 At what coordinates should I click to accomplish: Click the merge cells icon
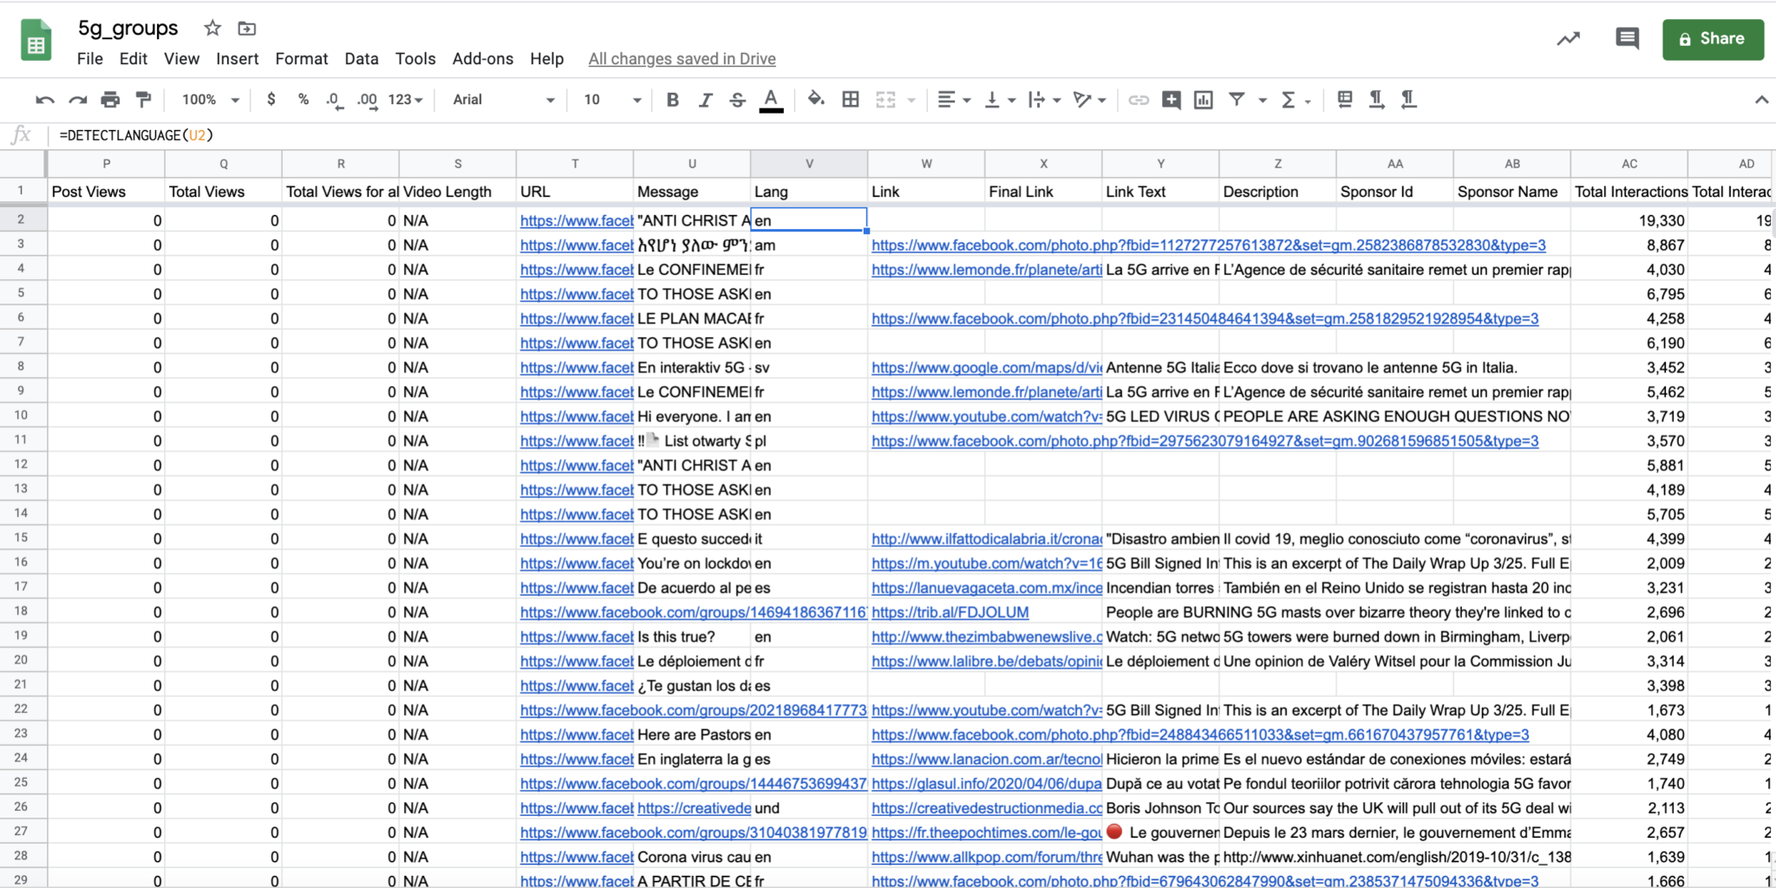click(x=885, y=100)
